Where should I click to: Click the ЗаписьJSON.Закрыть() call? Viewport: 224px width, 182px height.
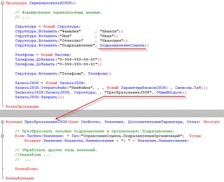click(x=40, y=97)
